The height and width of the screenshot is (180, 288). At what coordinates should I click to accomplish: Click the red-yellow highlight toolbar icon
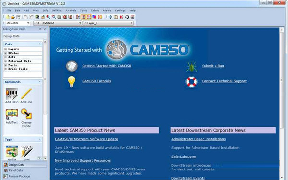100,17
